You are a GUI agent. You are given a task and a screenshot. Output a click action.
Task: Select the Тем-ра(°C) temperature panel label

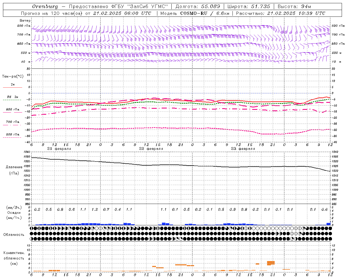point(13,77)
